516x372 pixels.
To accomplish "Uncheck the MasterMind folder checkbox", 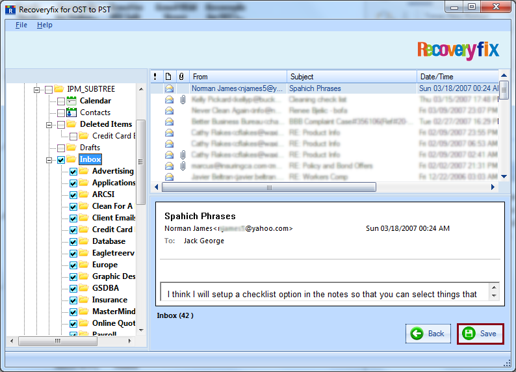I will pos(73,312).
